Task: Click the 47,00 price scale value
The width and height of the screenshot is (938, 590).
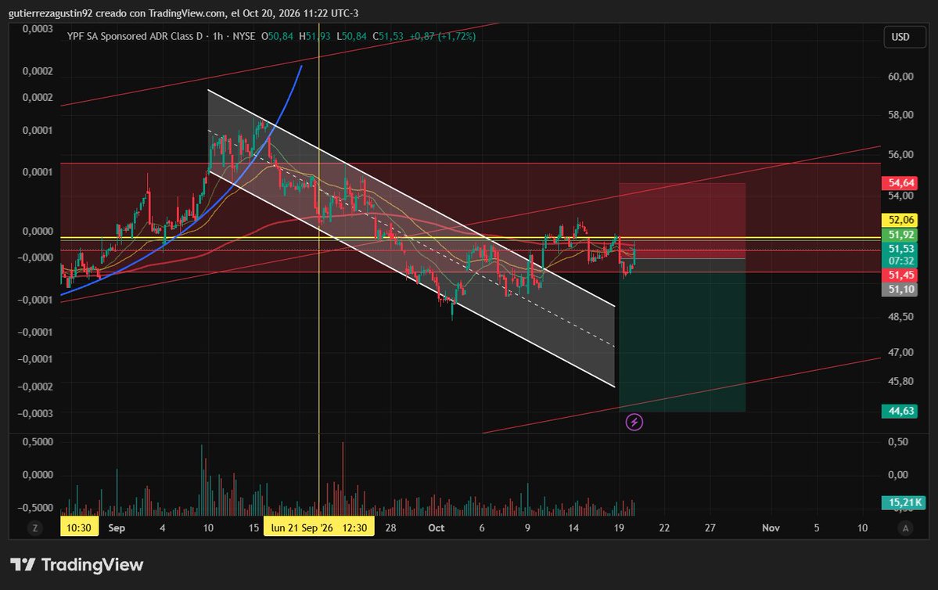Action: click(900, 352)
